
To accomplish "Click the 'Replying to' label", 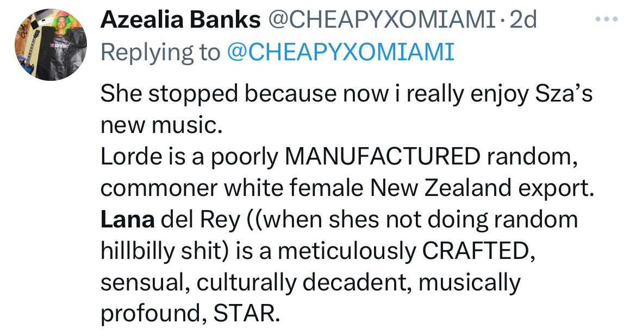I will pyautogui.click(x=160, y=53).
